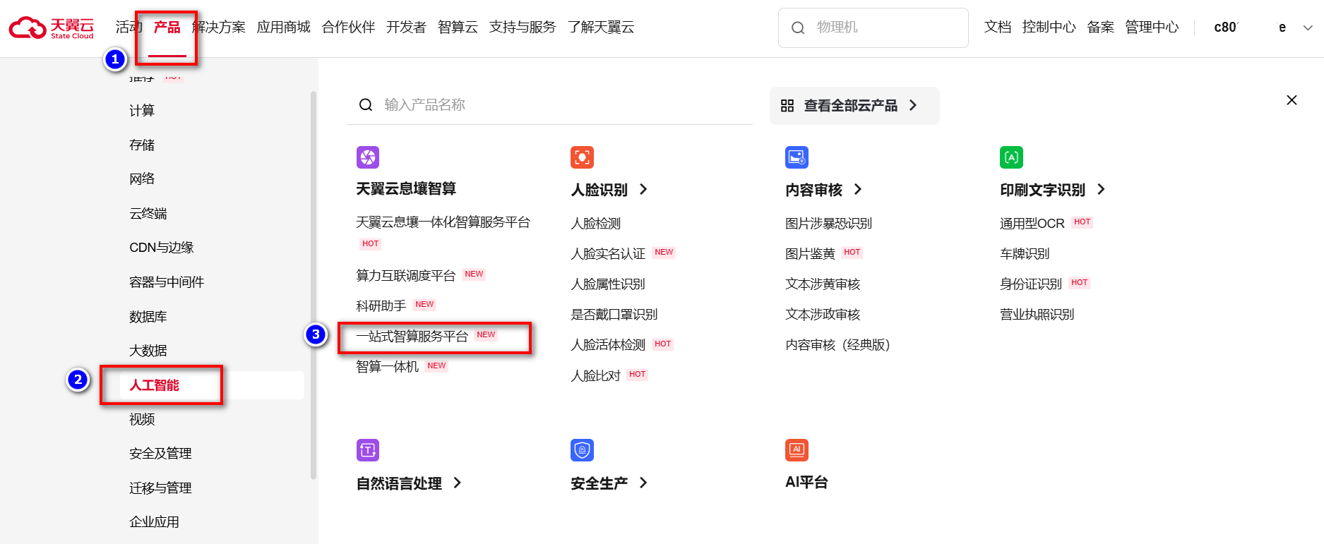Select the 企业应用 category
1324x544 pixels.
(x=154, y=522)
